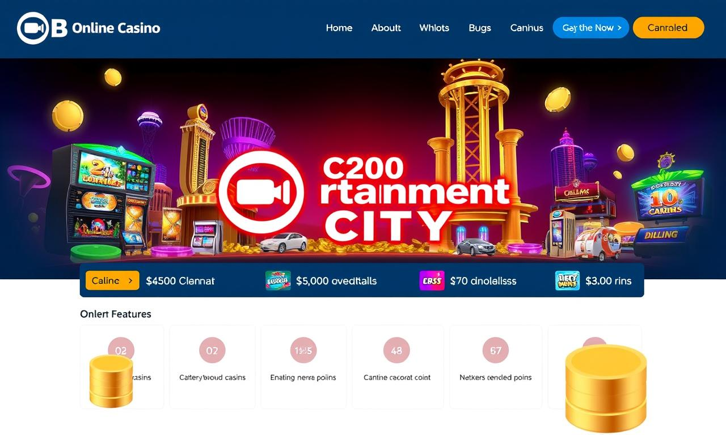Click the pink 1145 badge above Enating nenre polins
Screen dimensions: 726x435
(303, 351)
